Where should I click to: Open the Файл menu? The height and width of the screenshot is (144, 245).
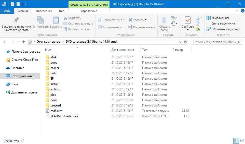[x=7, y=11]
